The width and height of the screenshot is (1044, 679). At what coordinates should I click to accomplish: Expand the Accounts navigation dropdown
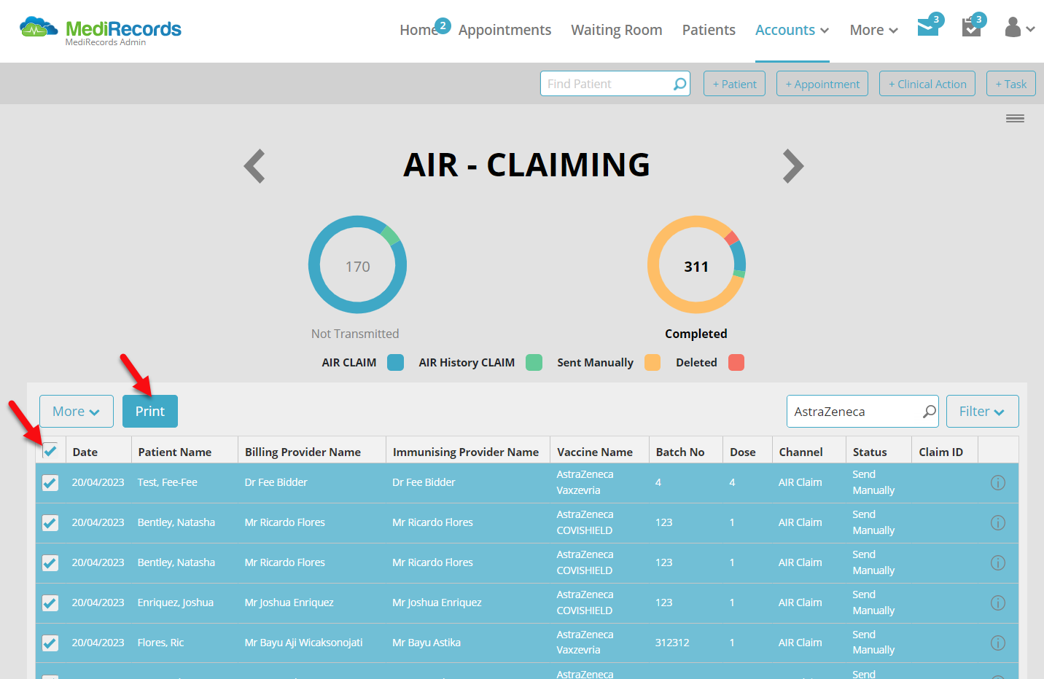[792, 30]
